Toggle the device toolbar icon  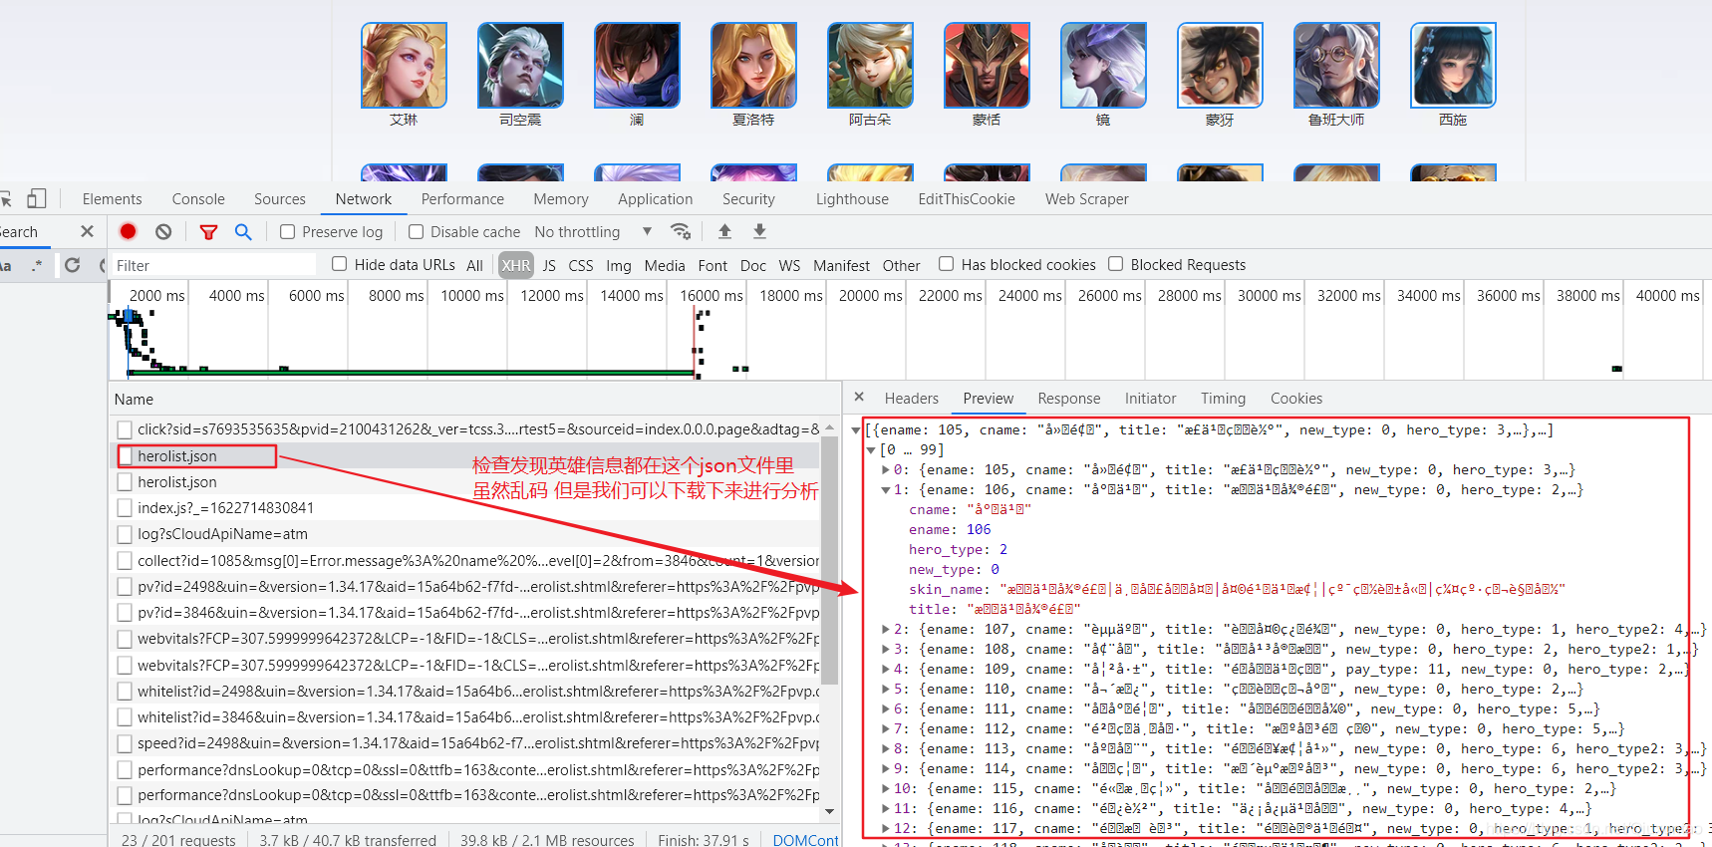(x=37, y=198)
